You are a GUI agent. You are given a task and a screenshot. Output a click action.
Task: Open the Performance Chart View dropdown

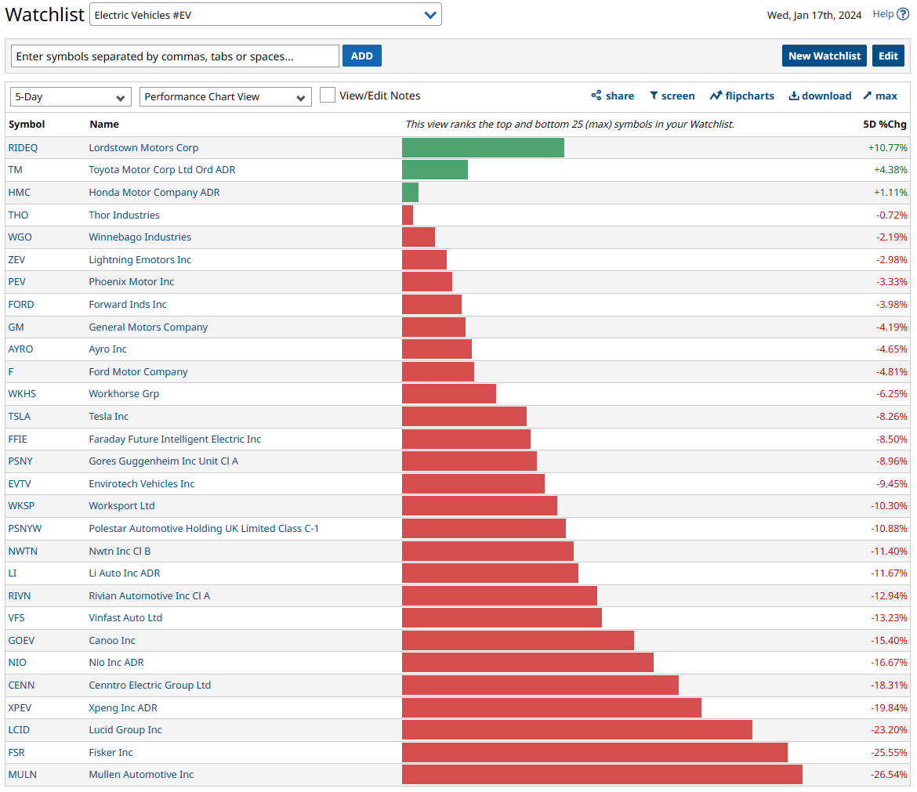[x=225, y=97]
